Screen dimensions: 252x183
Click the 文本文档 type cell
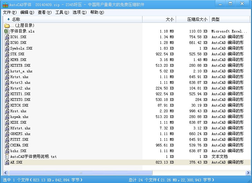pyautogui.click(x=219, y=157)
